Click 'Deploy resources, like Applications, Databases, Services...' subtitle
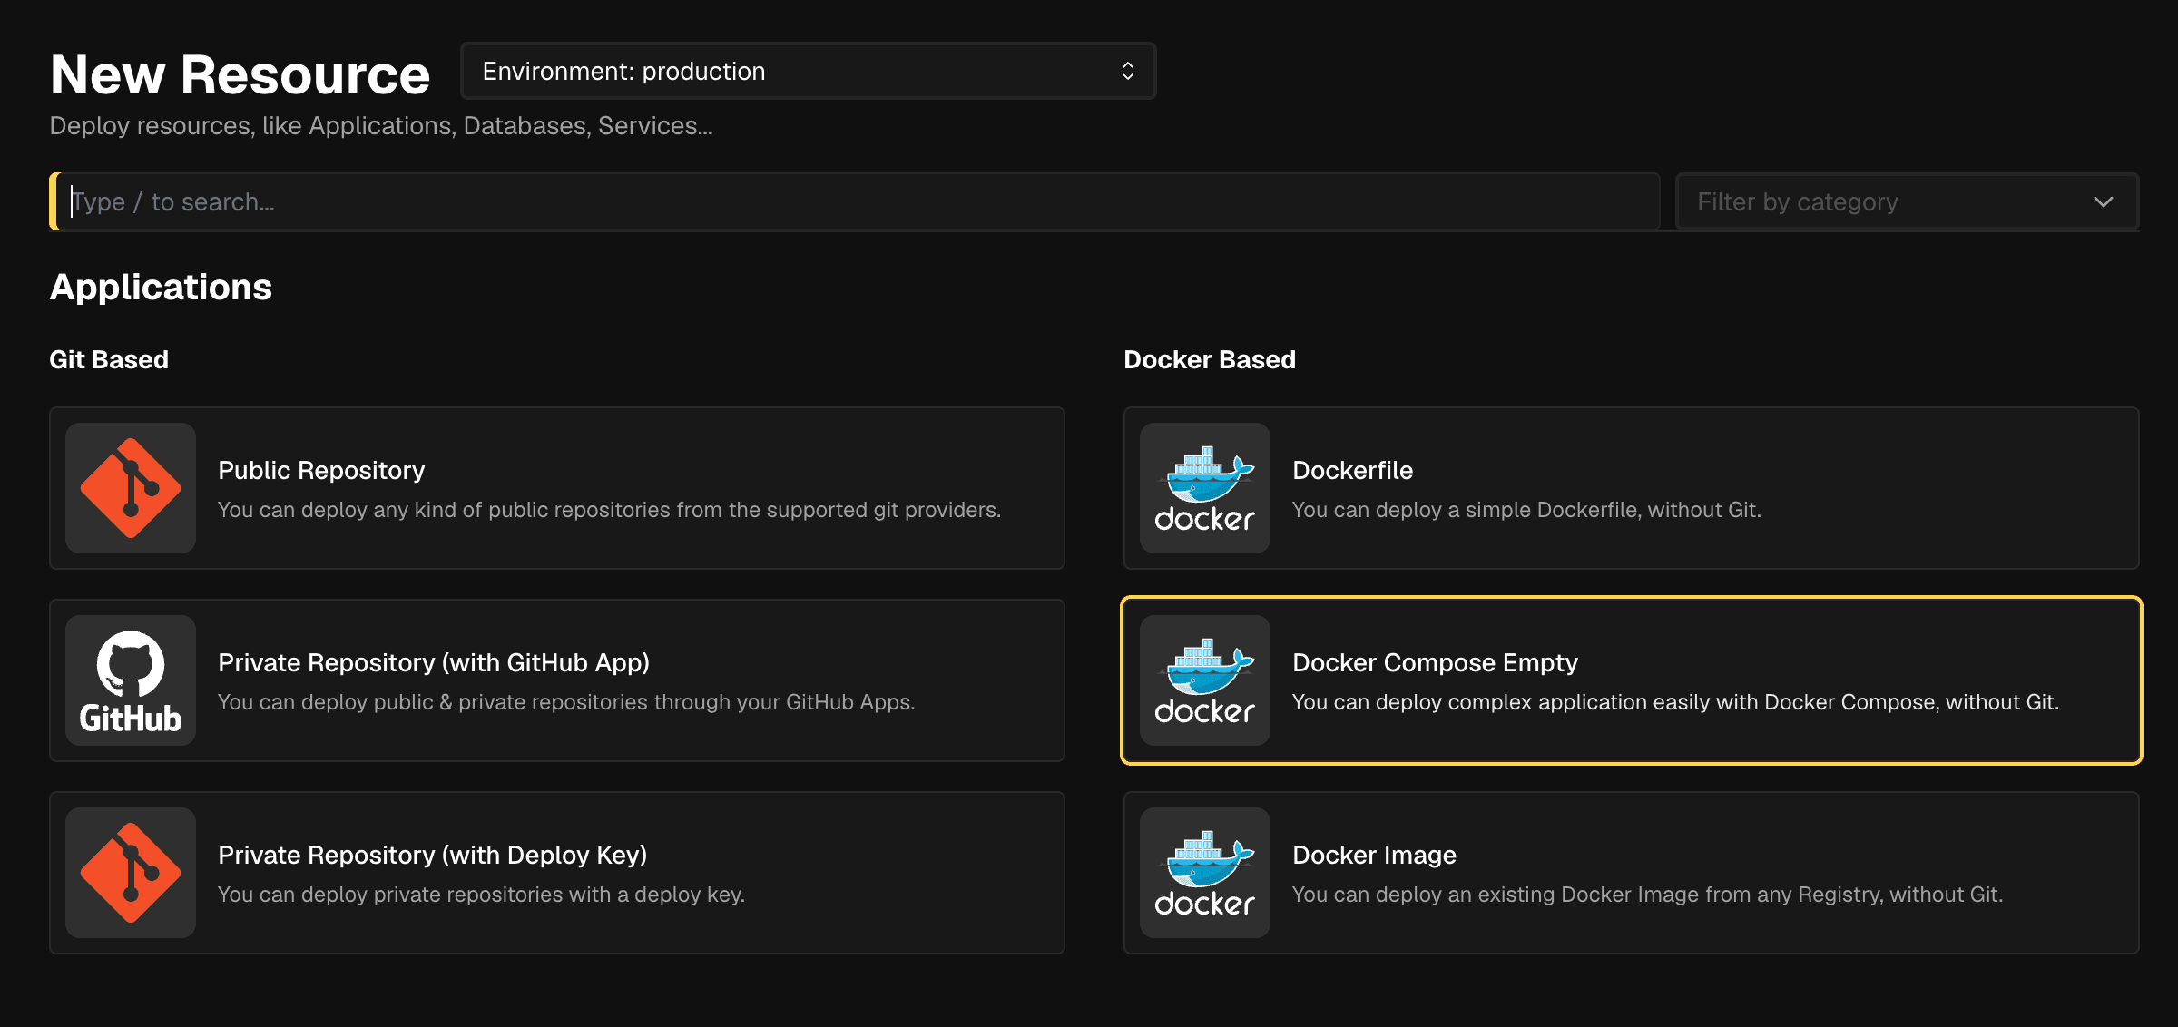The image size is (2178, 1027). 381,125
